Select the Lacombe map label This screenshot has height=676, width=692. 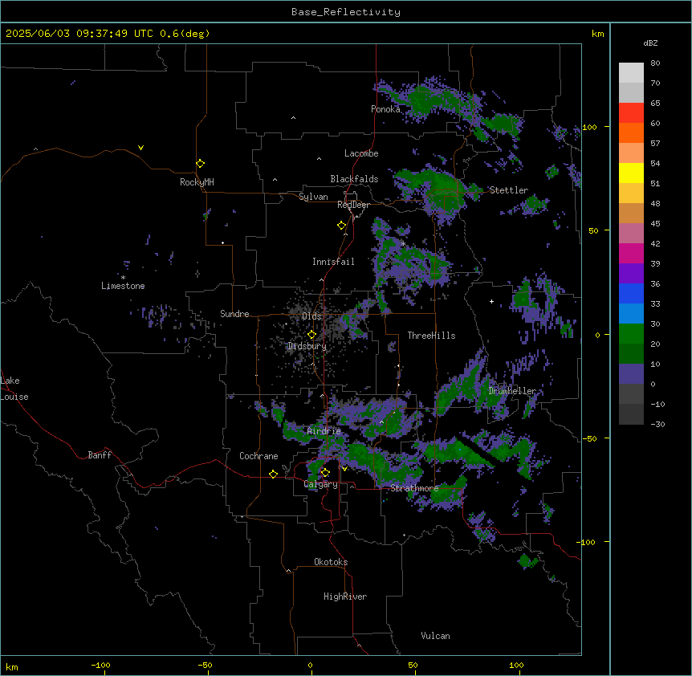[361, 153]
